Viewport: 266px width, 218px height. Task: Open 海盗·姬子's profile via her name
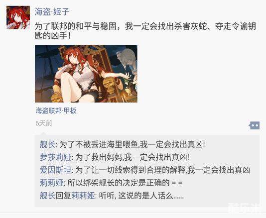click(52, 11)
